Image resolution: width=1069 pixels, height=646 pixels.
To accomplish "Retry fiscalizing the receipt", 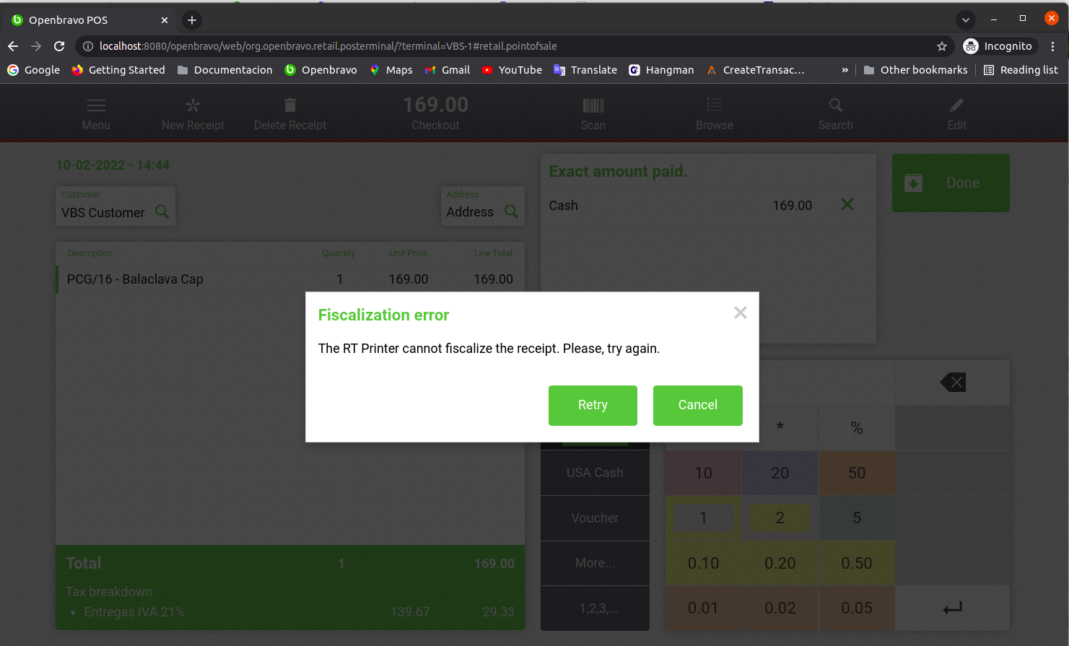I will [593, 406].
